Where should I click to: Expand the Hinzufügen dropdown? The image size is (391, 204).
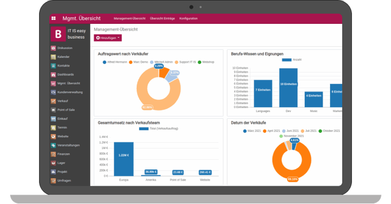pos(108,38)
